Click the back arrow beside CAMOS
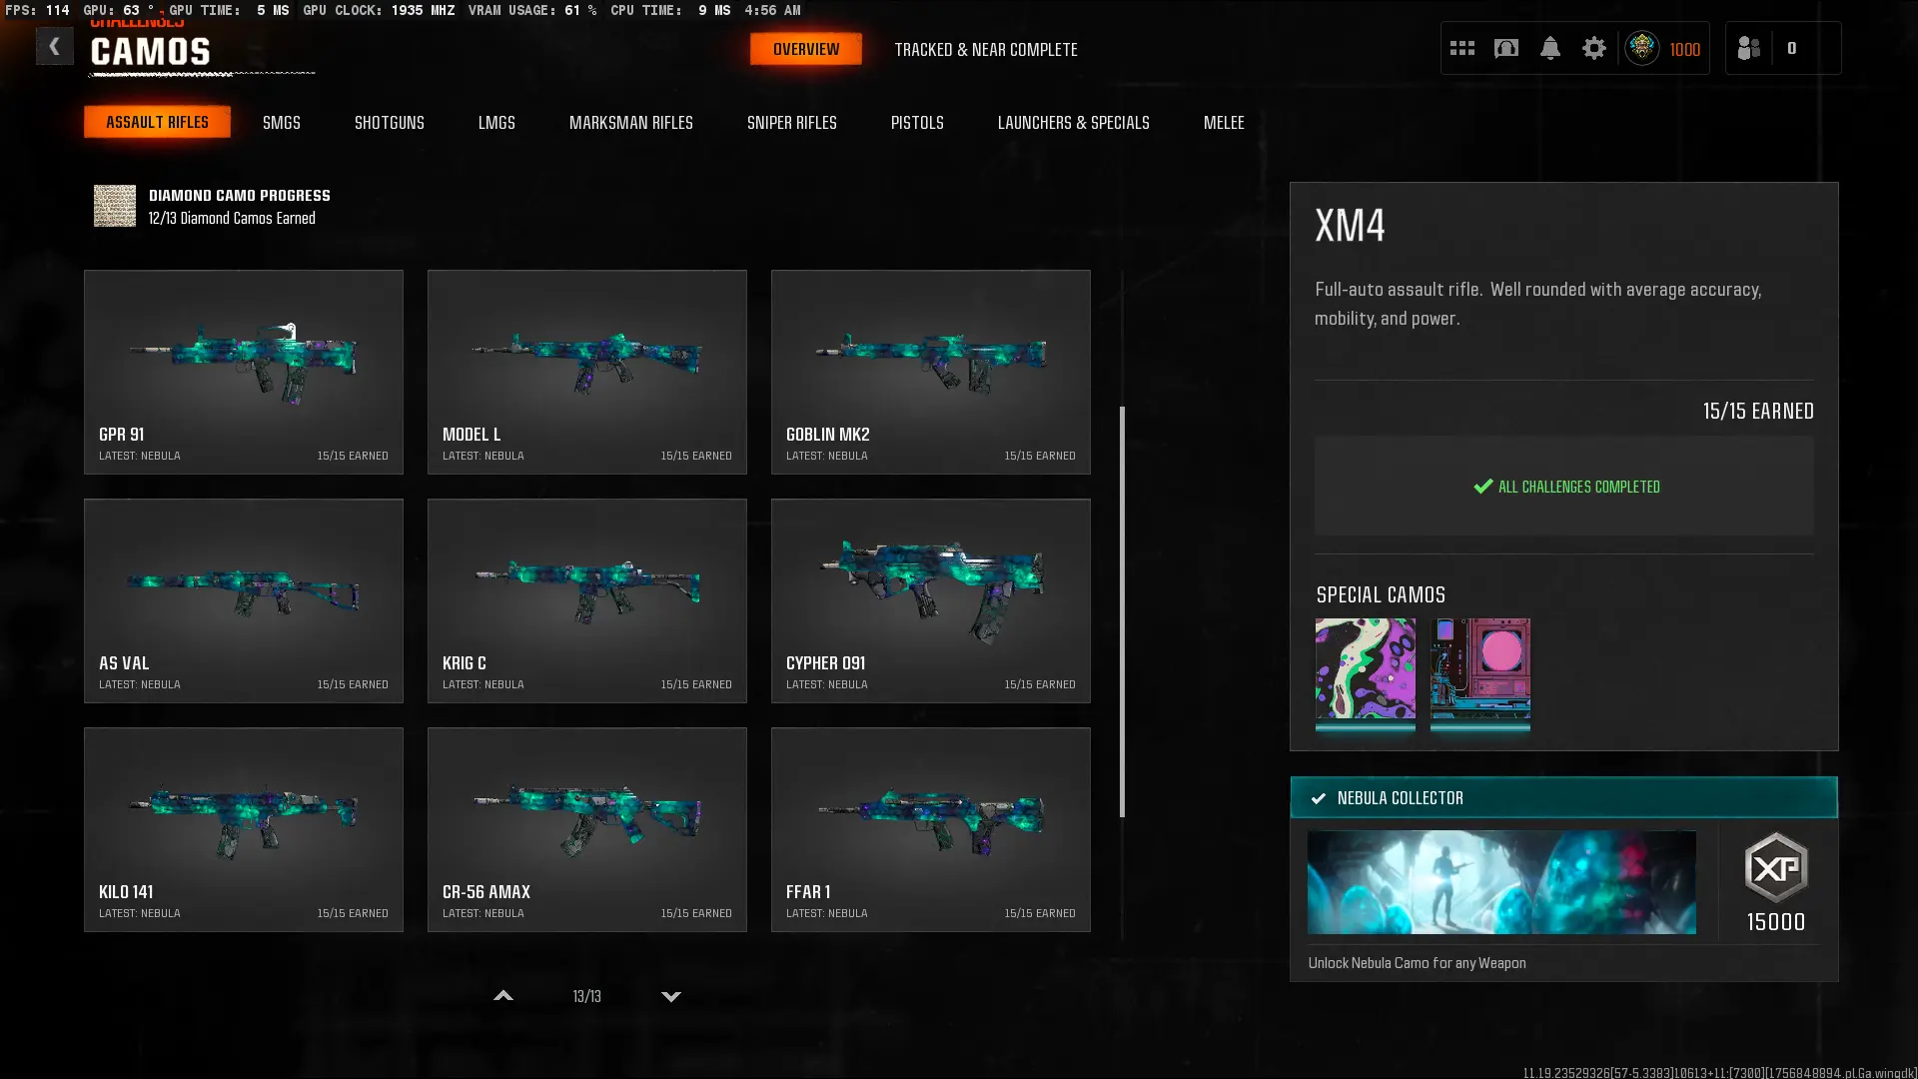1918x1079 pixels. pos(54,46)
